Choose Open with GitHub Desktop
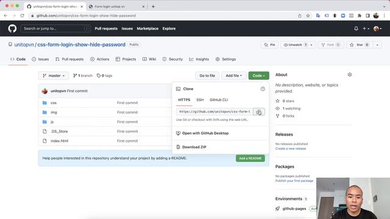Screen dimensions: 390x219 (205, 133)
